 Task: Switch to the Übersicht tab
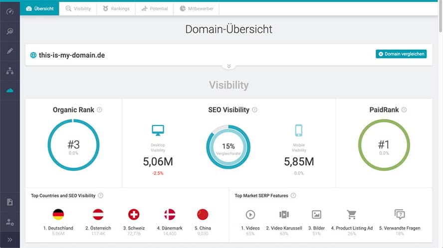(x=39, y=8)
